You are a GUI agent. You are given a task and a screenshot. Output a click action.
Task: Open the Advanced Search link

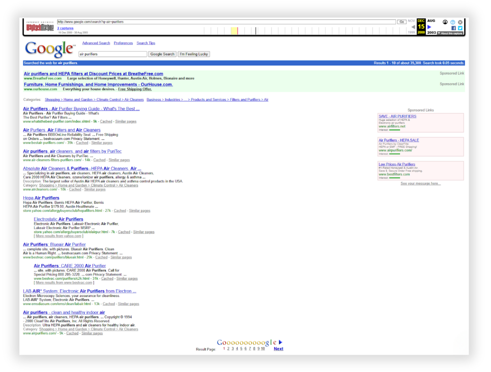[96, 43]
